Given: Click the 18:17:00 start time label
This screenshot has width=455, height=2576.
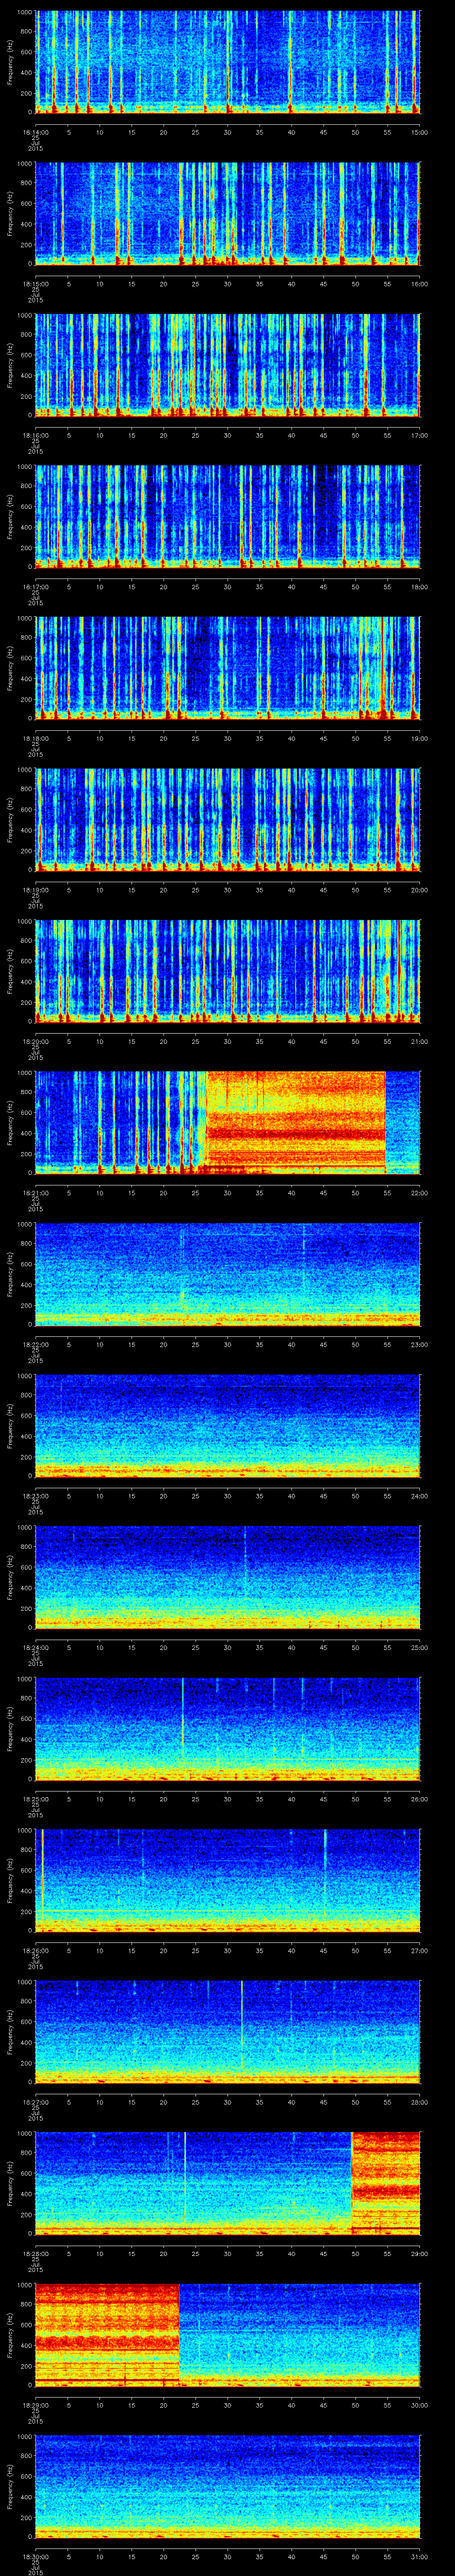Looking at the screenshot, I should point(35,586).
